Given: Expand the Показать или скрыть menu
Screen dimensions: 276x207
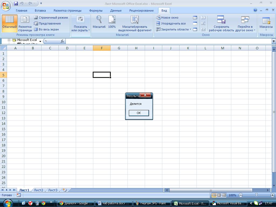Looking at the screenshot, I should [x=80, y=24].
